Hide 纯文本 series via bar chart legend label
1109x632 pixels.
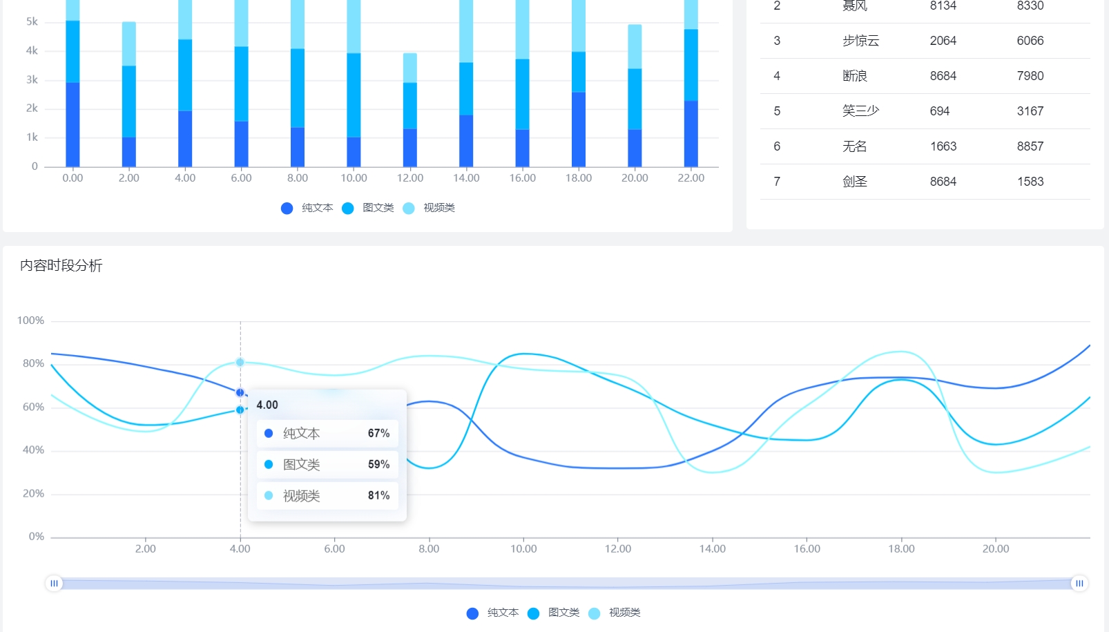point(317,208)
